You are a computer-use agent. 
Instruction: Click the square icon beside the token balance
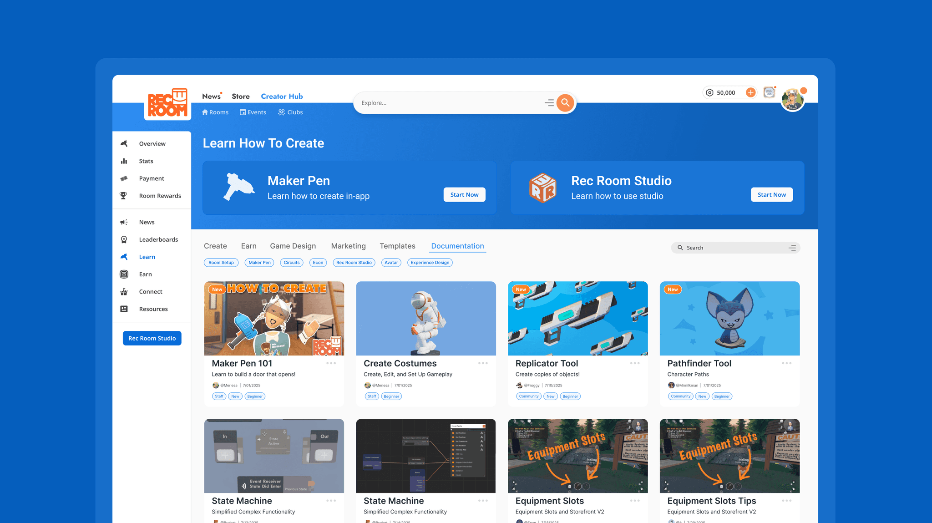coord(769,92)
